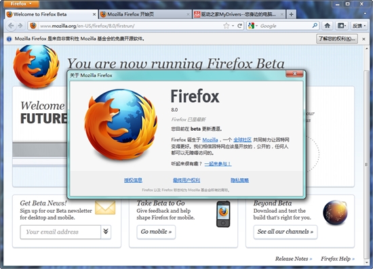Switch to the Mozilla Firefox 开始页 tab
The image size is (373, 269).
click(145, 14)
